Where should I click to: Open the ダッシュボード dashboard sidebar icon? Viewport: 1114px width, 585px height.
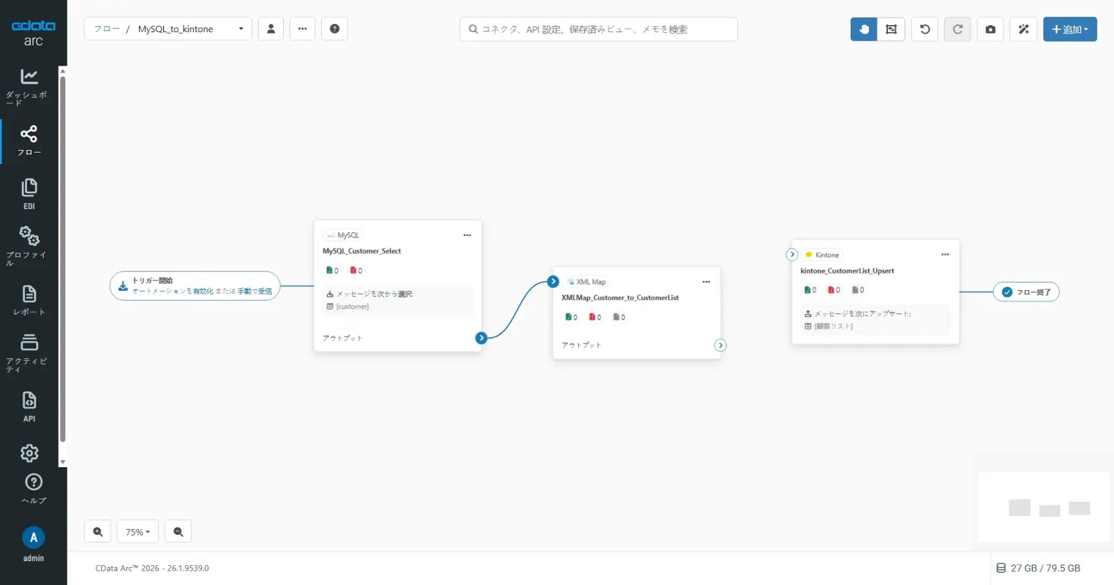pyautogui.click(x=29, y=86)
